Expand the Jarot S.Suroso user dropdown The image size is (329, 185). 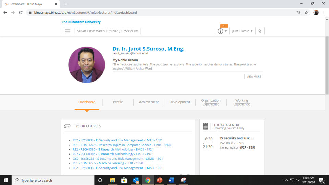242,31
